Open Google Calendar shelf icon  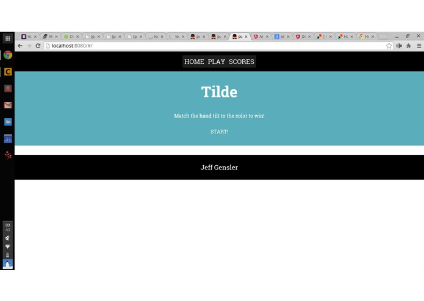tap(8, 139)
